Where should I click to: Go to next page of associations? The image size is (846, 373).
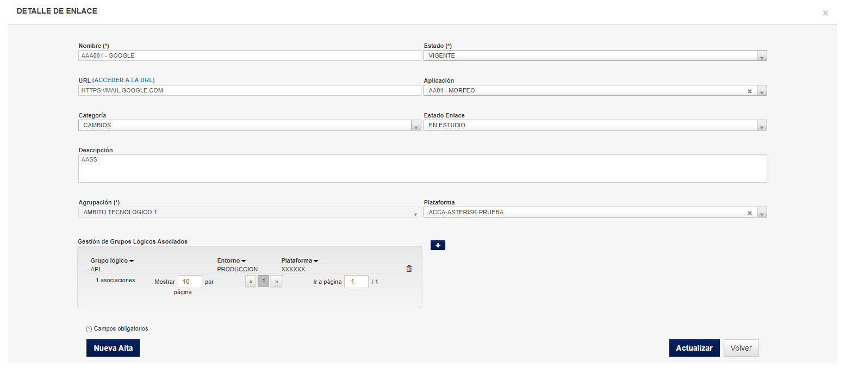[276, 282]
